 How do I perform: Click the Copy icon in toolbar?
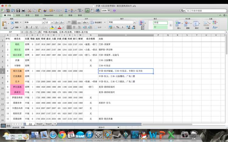click(35, 11)
